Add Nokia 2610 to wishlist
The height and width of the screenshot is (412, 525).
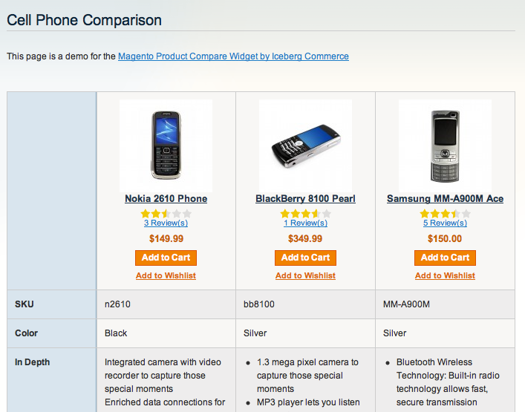(x=166, y=275)
